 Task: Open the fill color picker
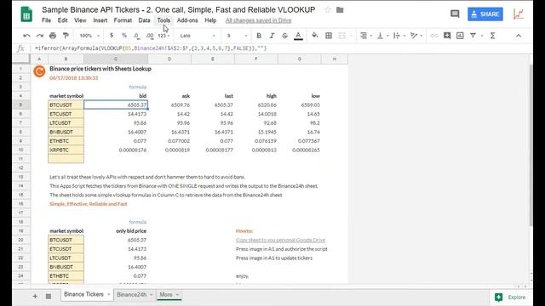(315, 36)
